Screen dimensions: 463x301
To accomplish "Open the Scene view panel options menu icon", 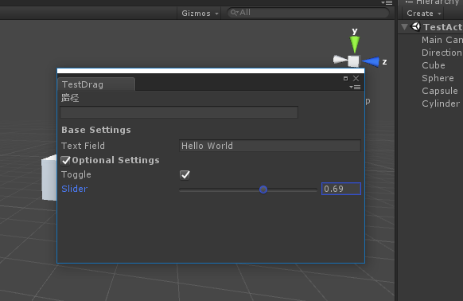I will point(387,2).
